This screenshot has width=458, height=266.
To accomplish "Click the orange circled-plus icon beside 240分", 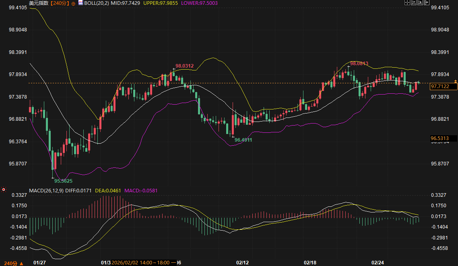I will 73,3.
